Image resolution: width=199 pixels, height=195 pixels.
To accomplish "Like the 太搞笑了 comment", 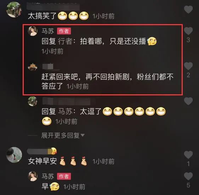I will (188, 10).
